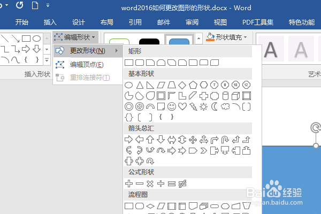Image resolution: width=321 pixels, height=214 pixels.
Task: Choose the rounded rectangle under 矩形
Action: 140,63
